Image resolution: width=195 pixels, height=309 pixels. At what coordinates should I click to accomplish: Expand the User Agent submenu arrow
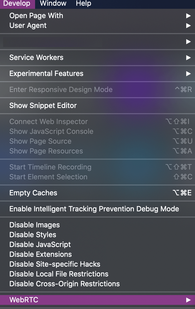188,26
